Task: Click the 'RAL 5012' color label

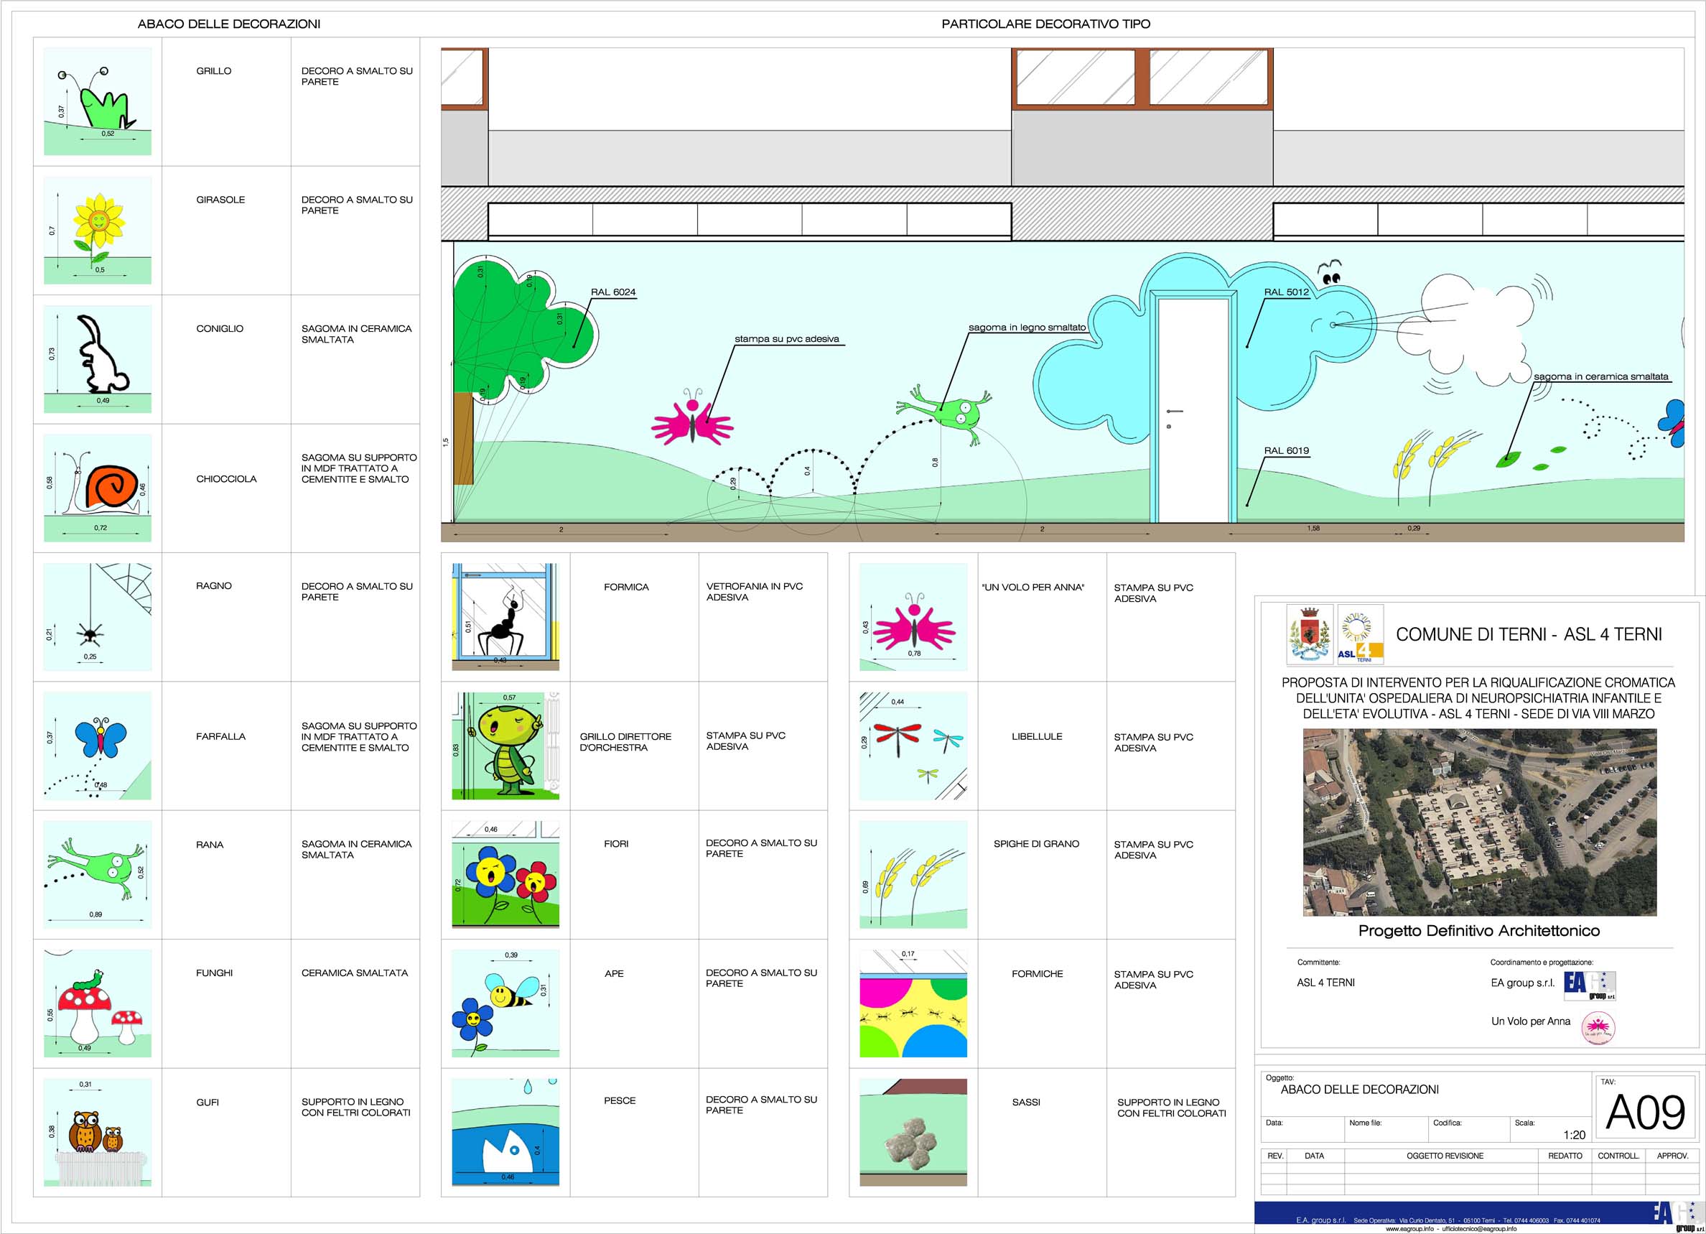Action: pyautogui.click(x=1286, y=292)
